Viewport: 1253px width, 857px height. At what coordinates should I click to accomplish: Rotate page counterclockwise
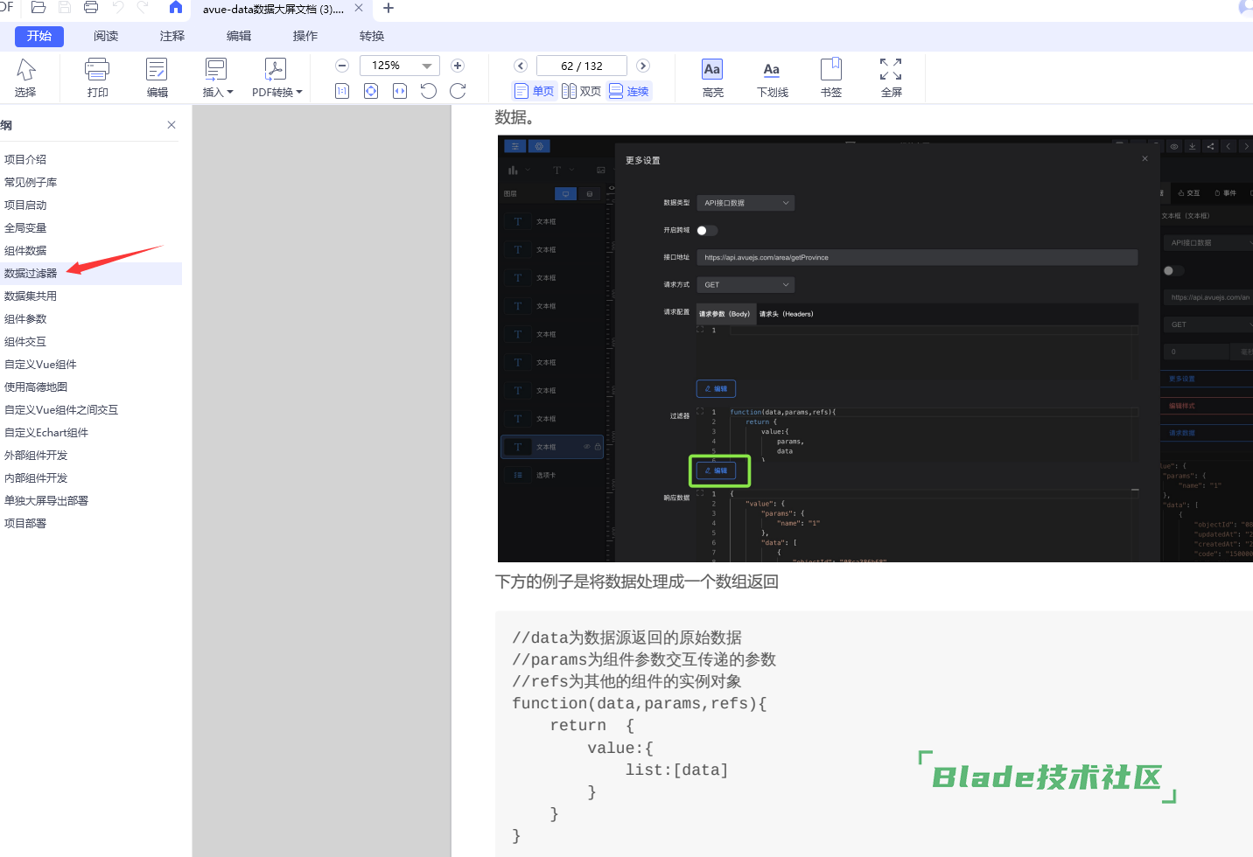pos(429,91)
